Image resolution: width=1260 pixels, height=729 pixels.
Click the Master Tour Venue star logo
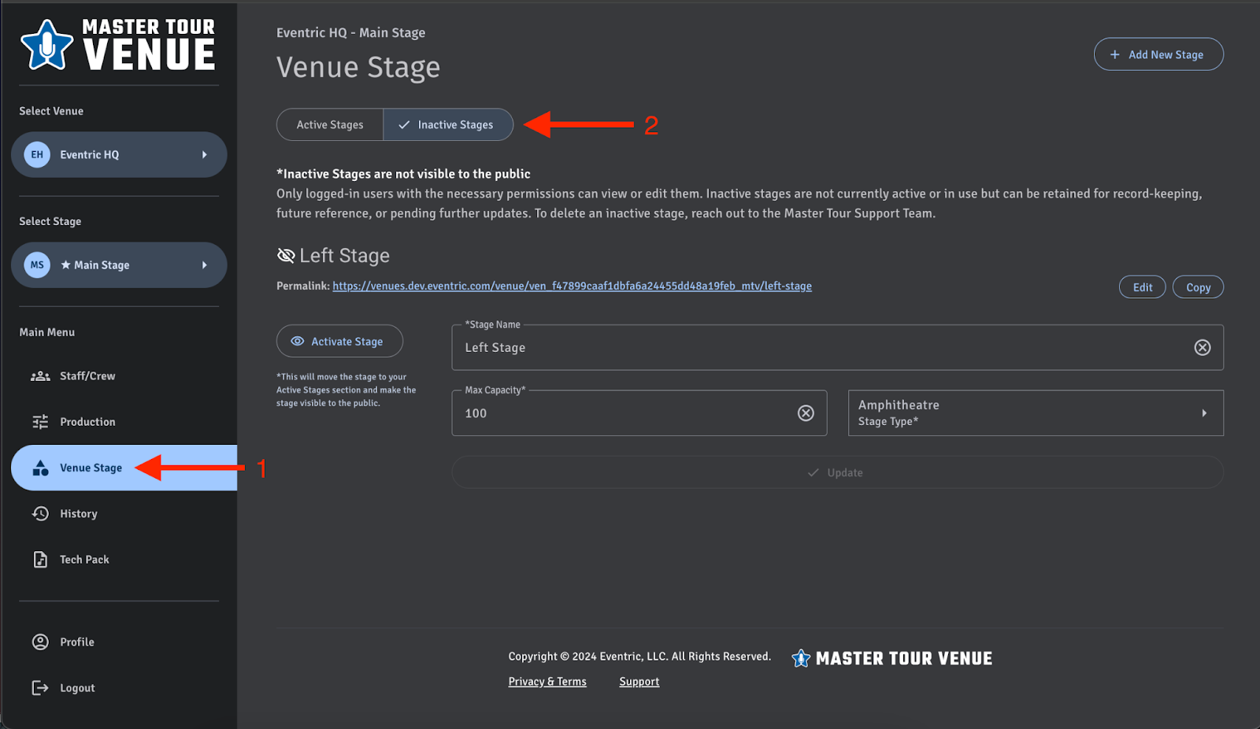[46, 45]
